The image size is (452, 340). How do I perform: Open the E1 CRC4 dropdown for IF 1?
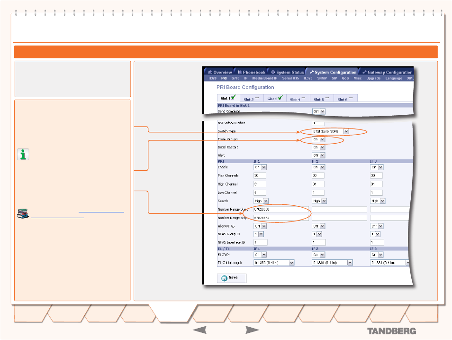click(260, 255)
